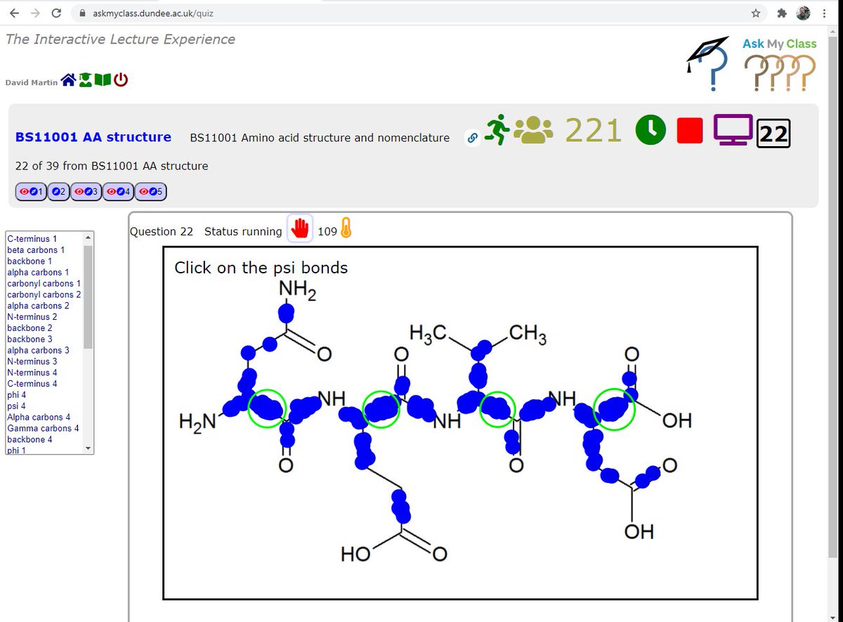Viewport: 843px width, 622px height.
Task: Open the browser three-dot menu
Action: (824, 13)
